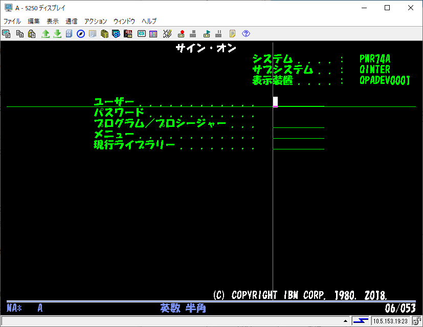Viewport: 423px width, 327px height.
Task: Click the Copy icon in the toolbar
Action: pyautogui.click(x=20, y=34)
